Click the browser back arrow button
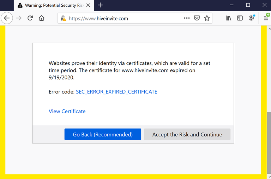Screen dimensions: 271x179 coord(7,18)
